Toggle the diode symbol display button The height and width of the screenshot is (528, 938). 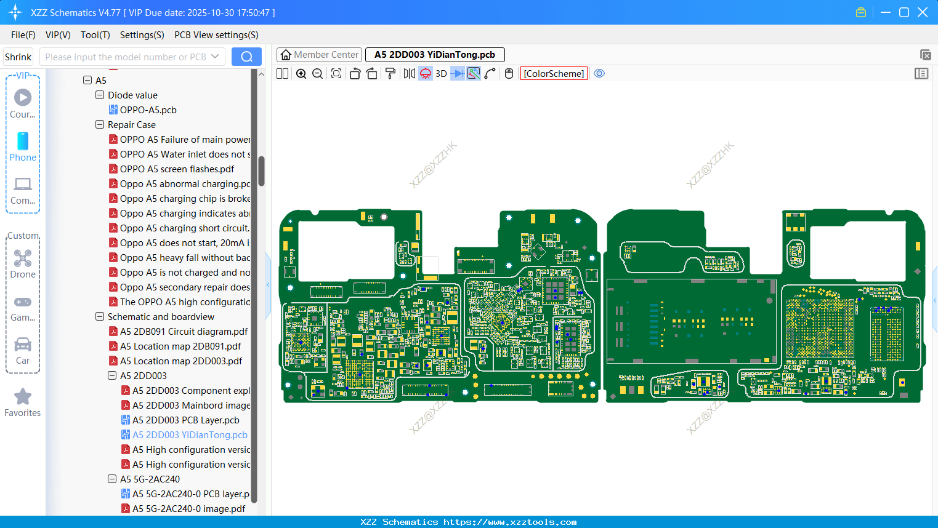(x=457, y=74)
